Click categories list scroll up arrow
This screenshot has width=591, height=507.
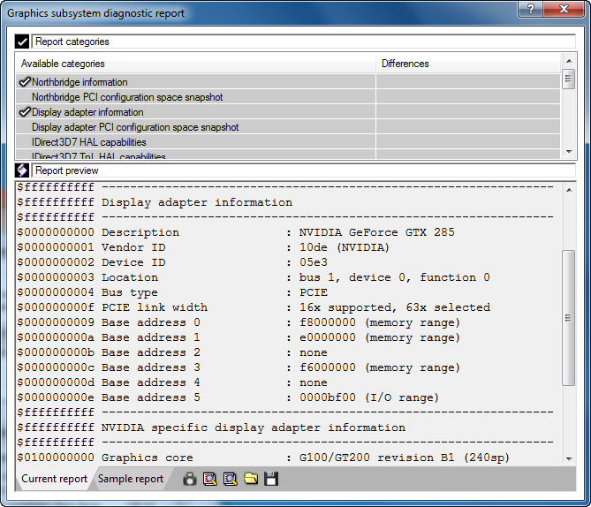569,61
